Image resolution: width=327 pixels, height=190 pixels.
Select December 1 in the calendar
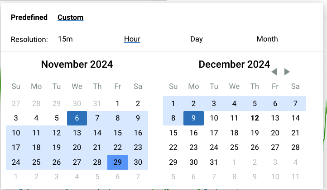pos(173,103)
